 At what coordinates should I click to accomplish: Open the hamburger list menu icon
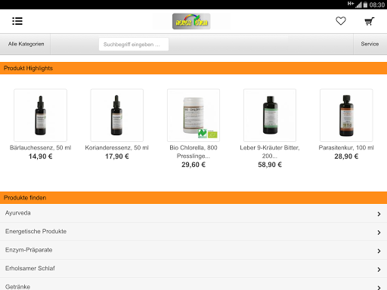[17, 21]
